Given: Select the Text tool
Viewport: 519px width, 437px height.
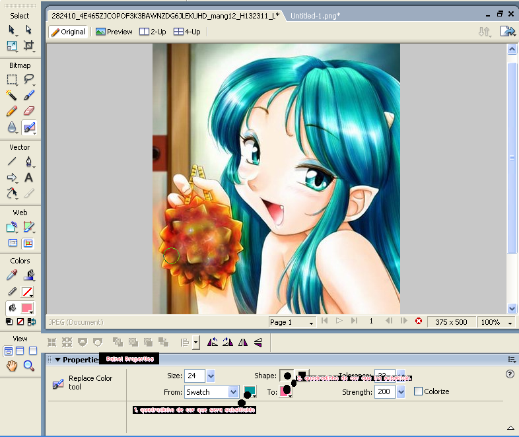Looking at the screenshot, I should [29, 178].
